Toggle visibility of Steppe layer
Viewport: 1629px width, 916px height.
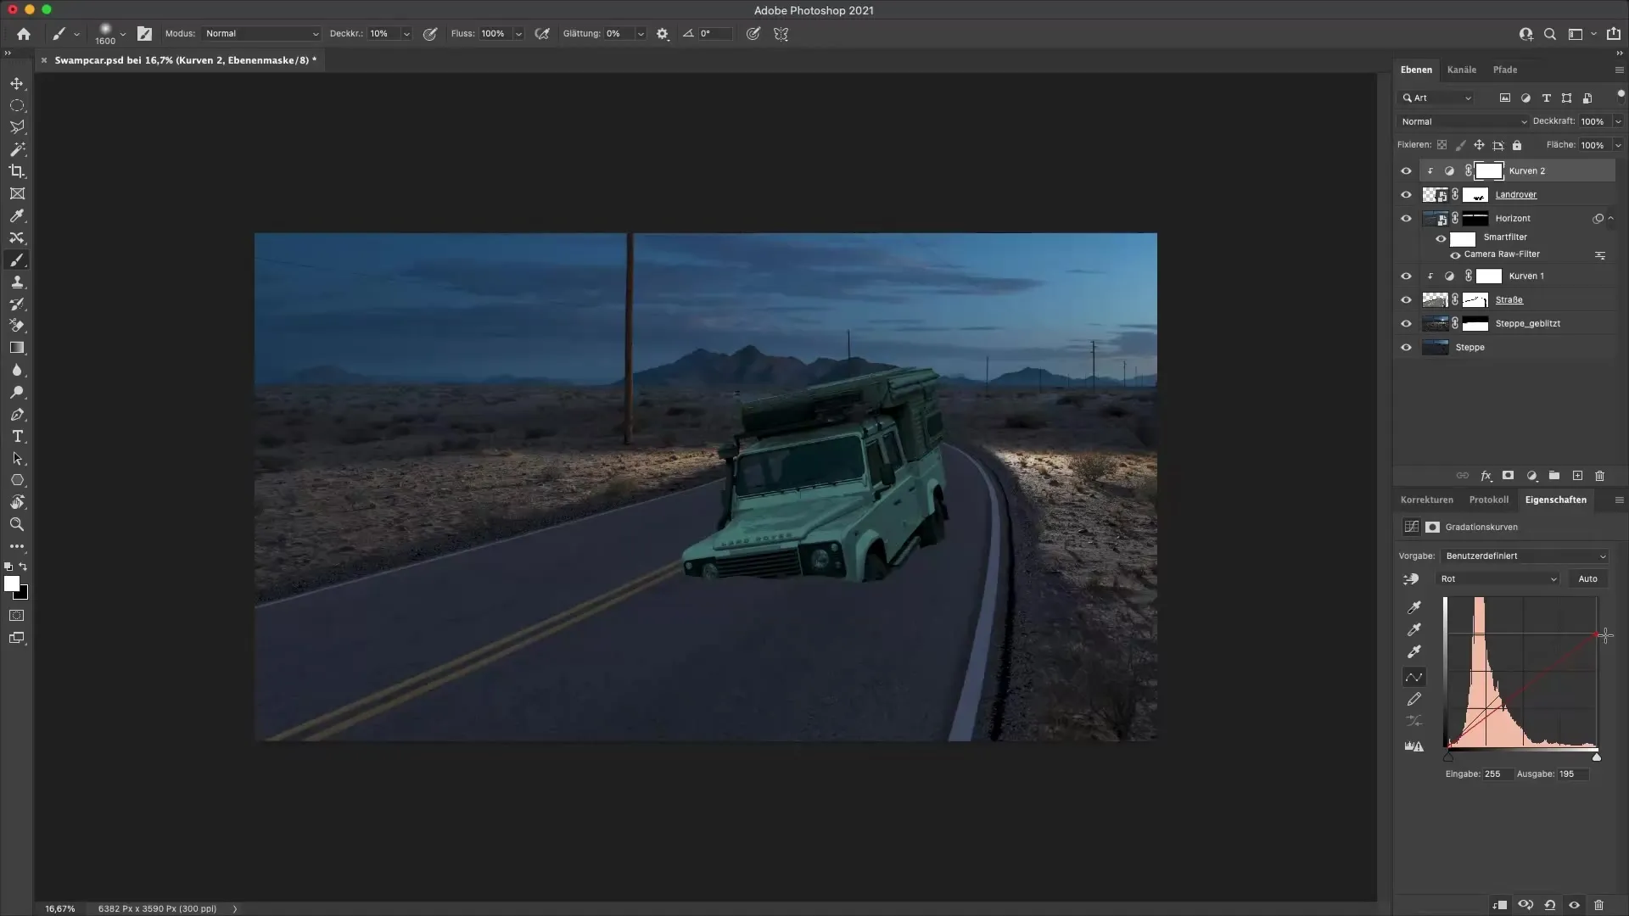[x=1406, y=348]
